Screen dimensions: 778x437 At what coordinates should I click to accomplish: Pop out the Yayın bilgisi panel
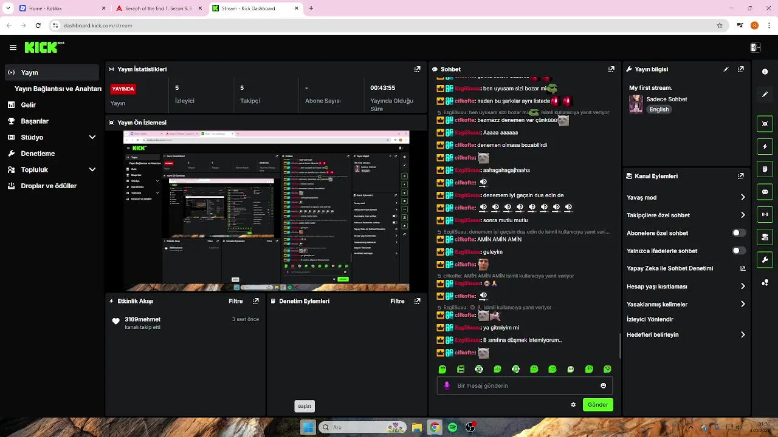point(740,69)
